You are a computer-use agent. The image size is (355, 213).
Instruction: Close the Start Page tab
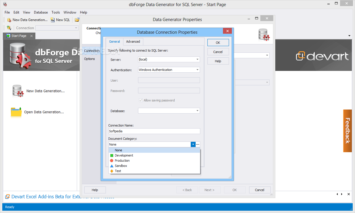[32, 36]
